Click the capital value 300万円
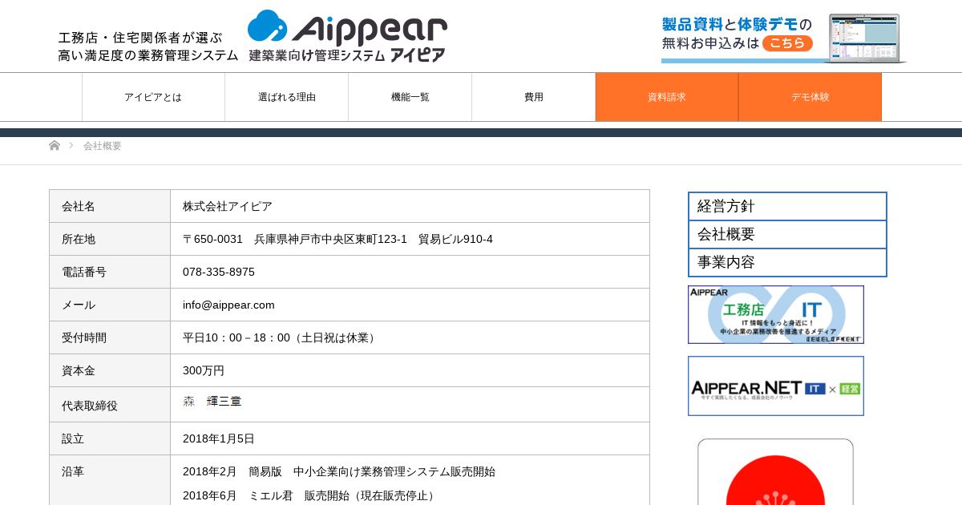 click(204, 370)
